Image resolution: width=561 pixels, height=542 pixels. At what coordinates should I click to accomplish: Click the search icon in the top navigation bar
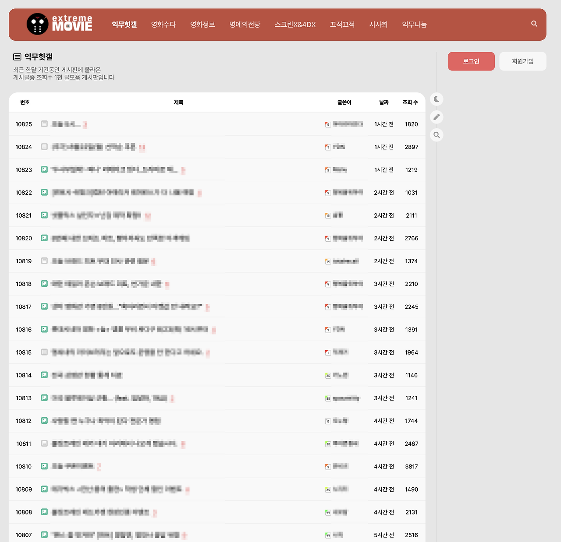tap(534, 24)
